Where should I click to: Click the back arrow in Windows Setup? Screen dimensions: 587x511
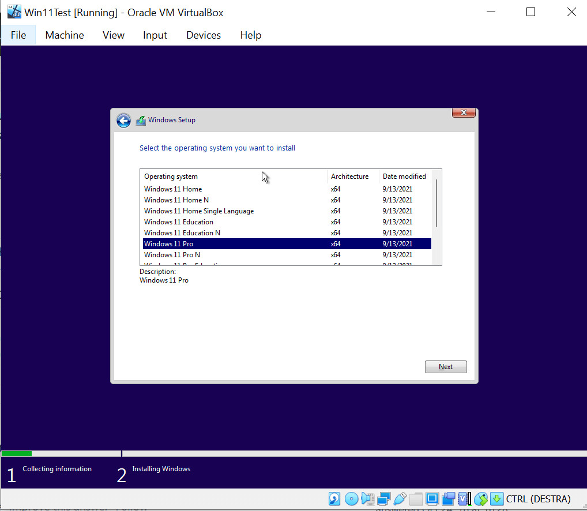(123, 121)
